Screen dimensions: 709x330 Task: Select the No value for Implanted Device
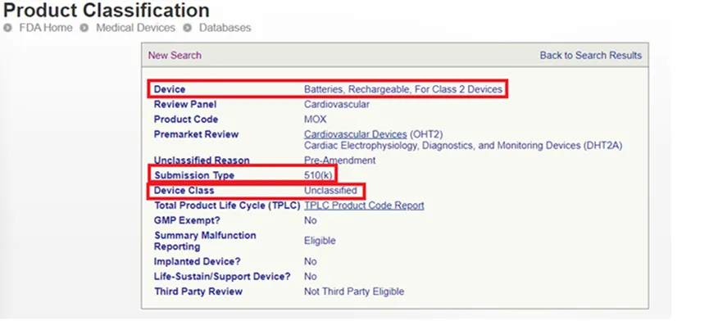(x=310, y=261)
